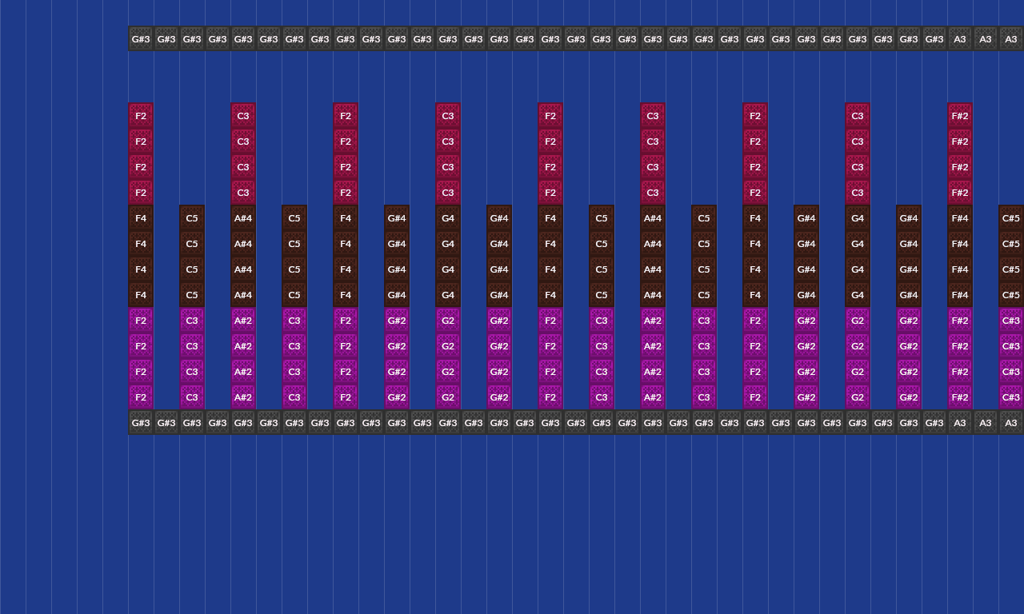Screen dimensions: 1024x614
Task: Select the lowest C#3 note block
Action: pyautogui.click(x=1011, y=397)
